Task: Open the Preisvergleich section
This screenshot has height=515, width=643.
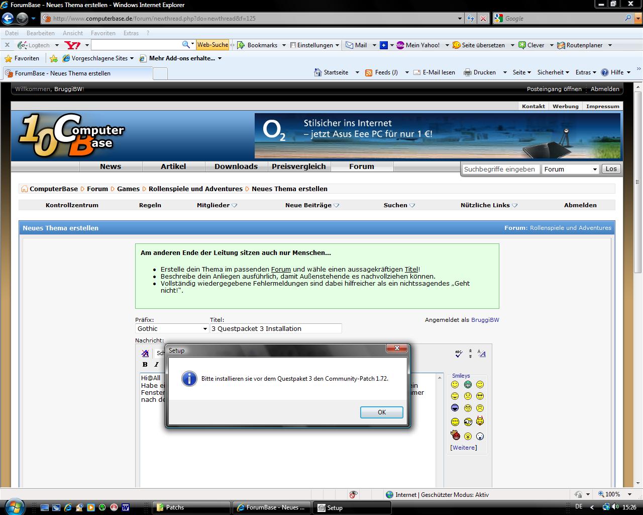Action: (x=299, y=166)
